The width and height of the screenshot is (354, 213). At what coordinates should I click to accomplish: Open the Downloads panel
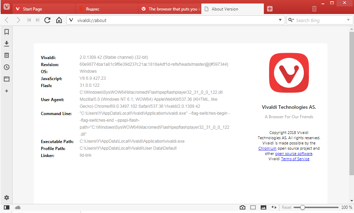click(7, 44)
